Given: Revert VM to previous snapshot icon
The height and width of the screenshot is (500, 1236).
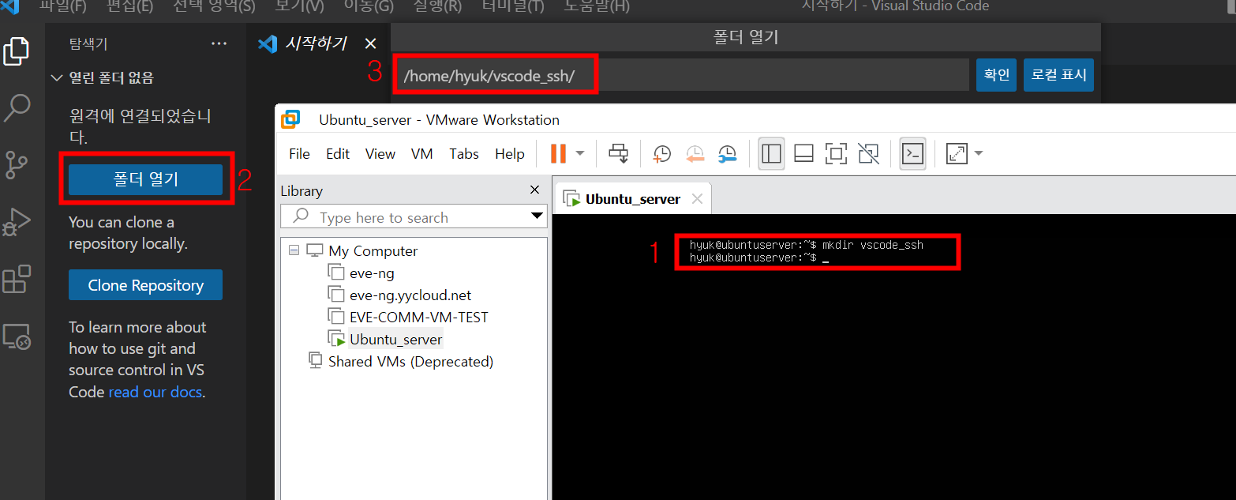Looking at the screenshot, I should tap(695, 153).
